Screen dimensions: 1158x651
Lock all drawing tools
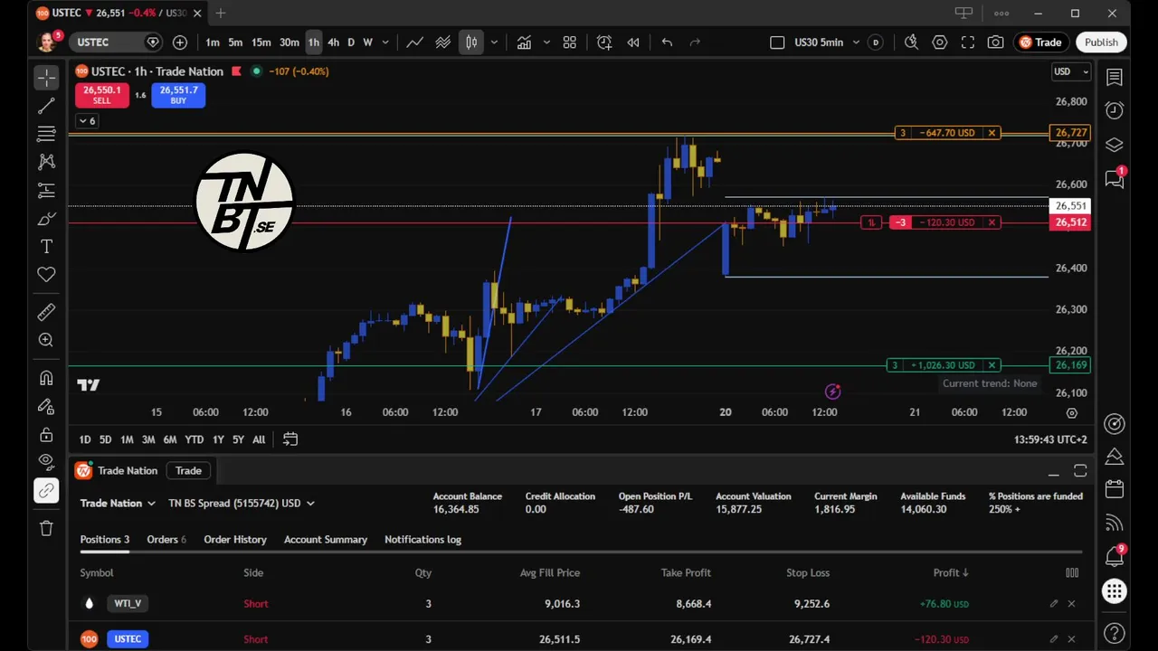(46, 435)
